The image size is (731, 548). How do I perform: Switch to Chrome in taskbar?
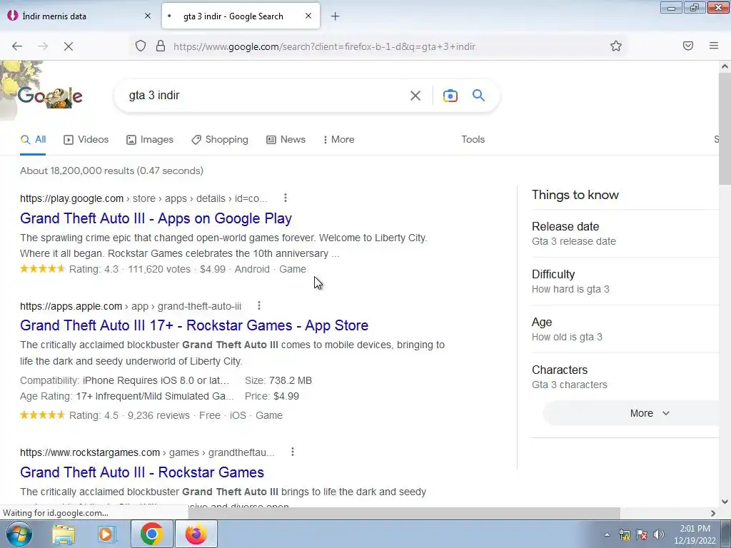click(x=151, y=534)
